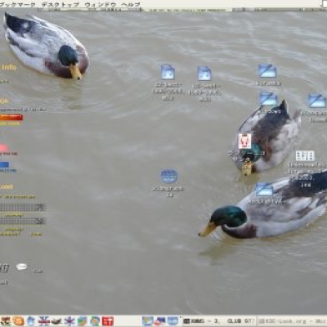Open the blue globe desktop icon
The height and width of the screenshot is (327, 327).
[x=169, y=176]
